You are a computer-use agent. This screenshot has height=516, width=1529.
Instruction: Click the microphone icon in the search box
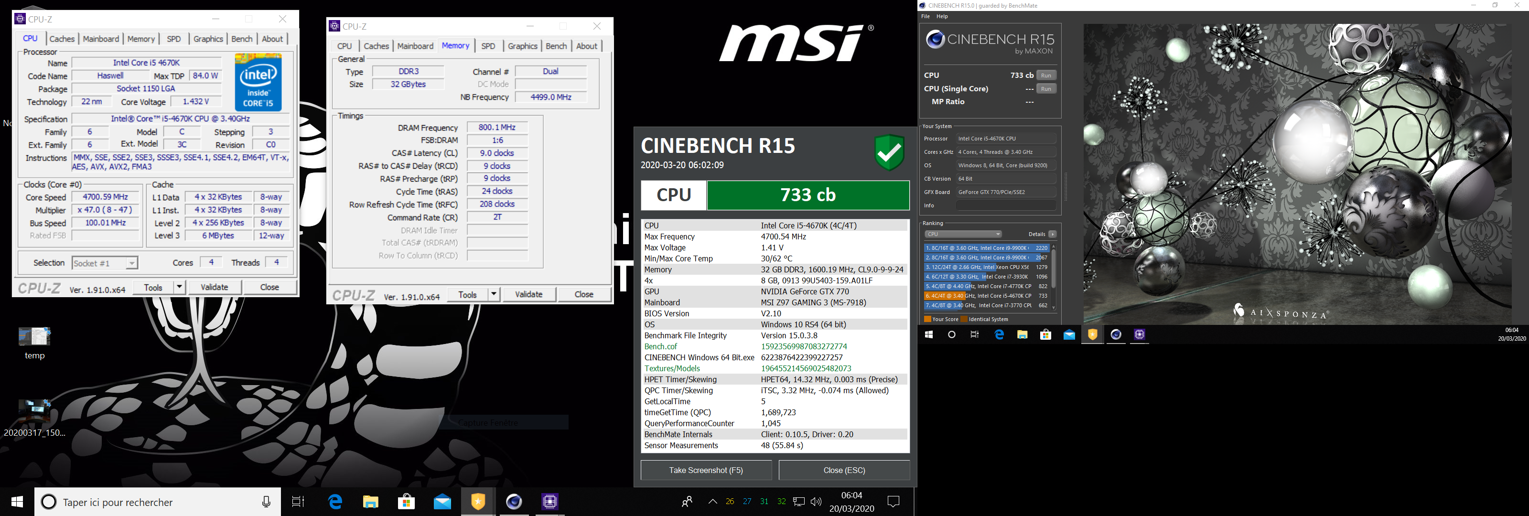click(267, 502)
